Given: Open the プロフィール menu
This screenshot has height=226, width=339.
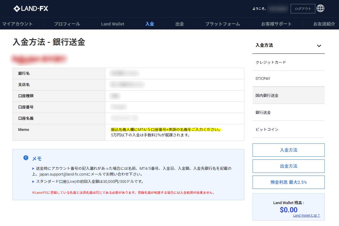Looking at the screenshot, I should pos(67,24).
